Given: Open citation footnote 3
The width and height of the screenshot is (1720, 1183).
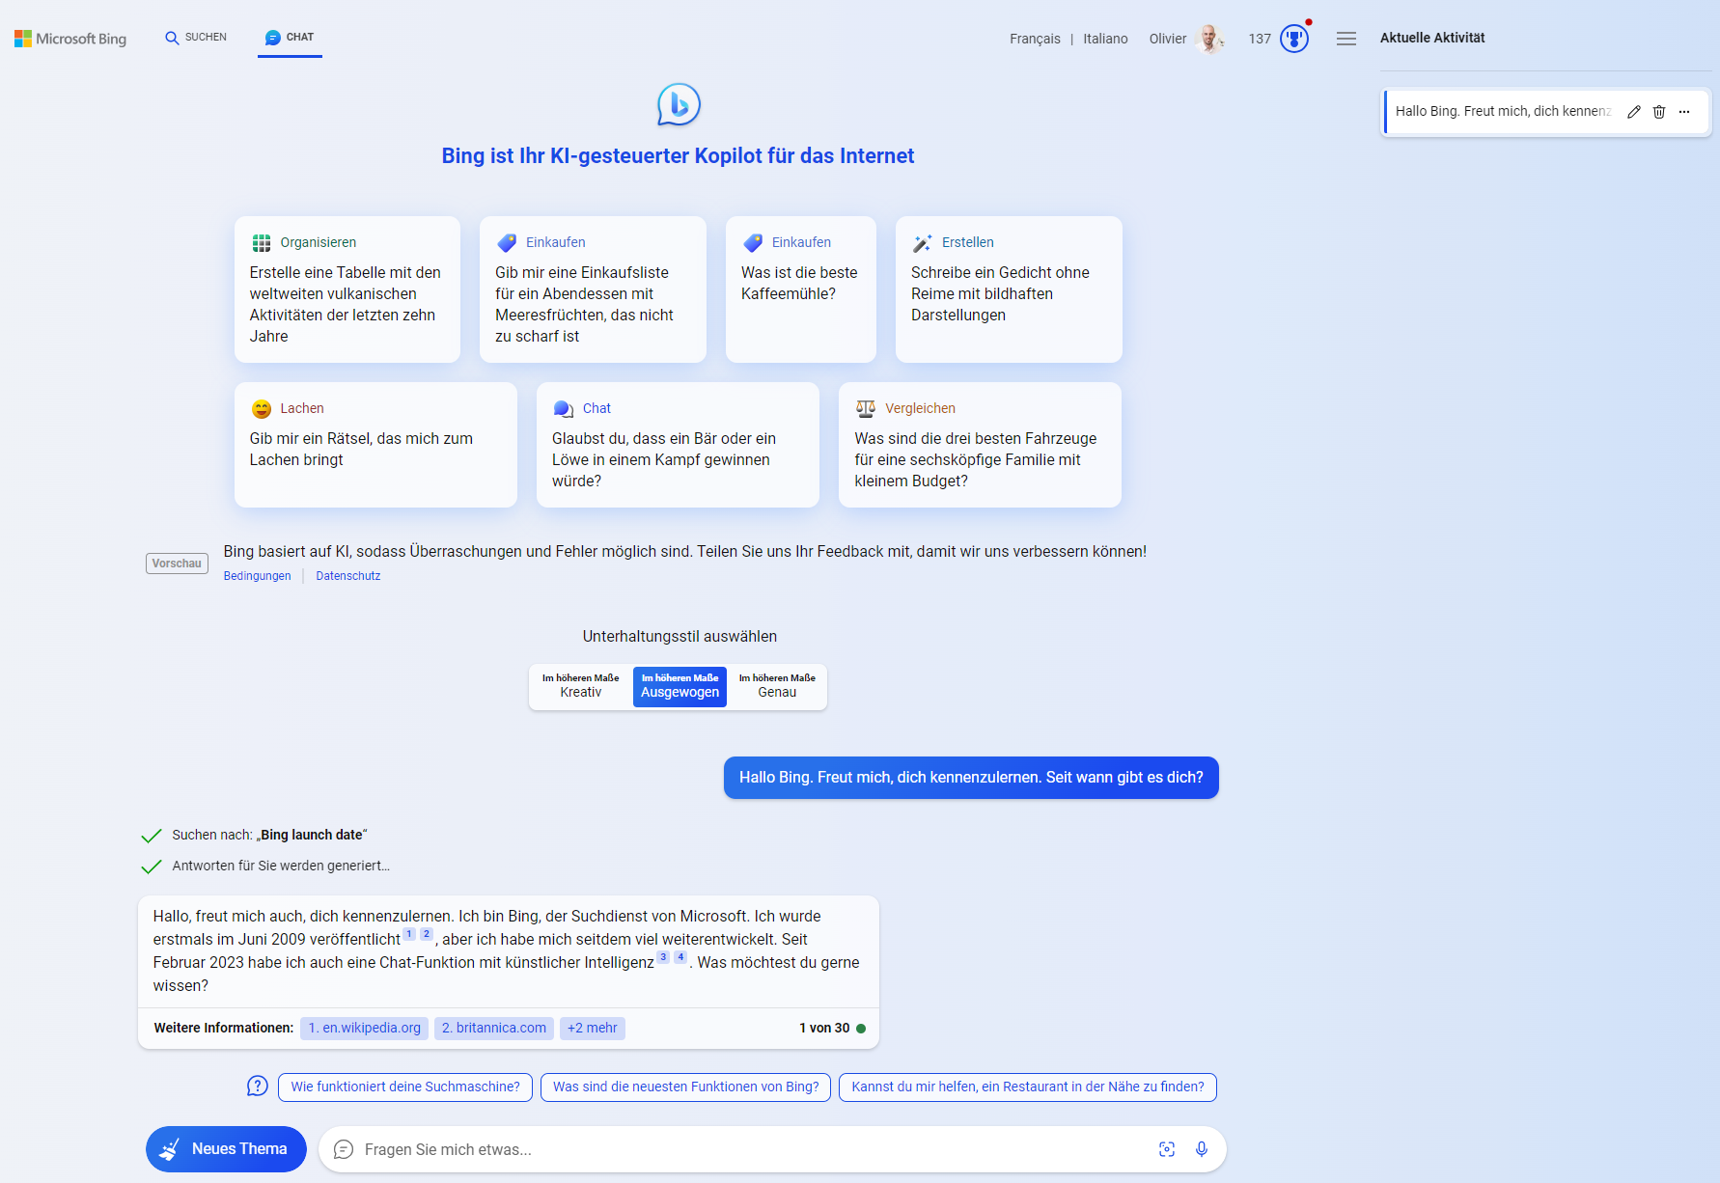Looking at the screenshot, I should point(663,957).
